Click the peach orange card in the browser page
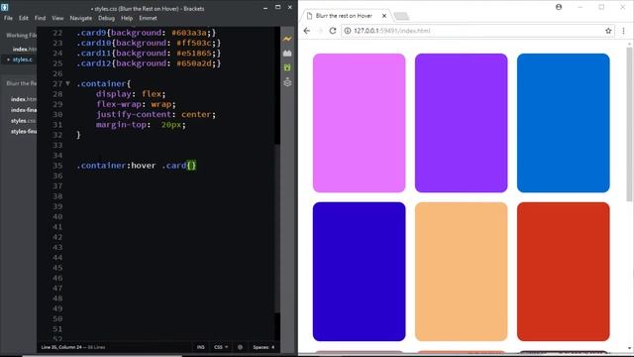The width and height of the screenshot is (634, 357). [x=461, y=272]
